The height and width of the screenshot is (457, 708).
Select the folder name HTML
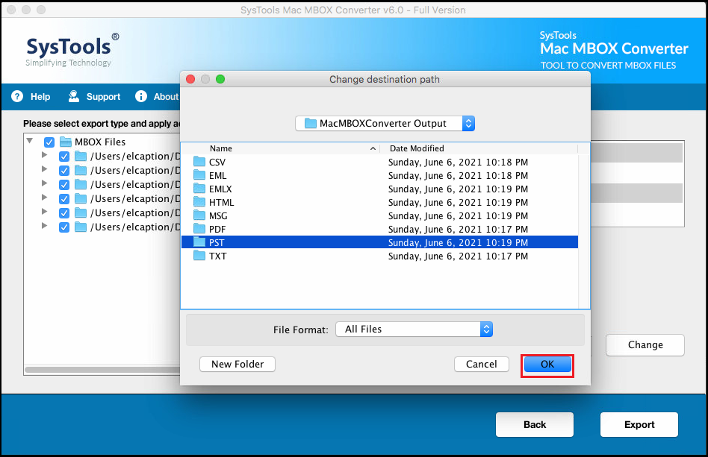coord(221,203)
